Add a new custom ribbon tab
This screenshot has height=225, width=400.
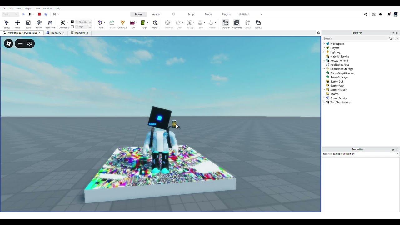(261, 14)
